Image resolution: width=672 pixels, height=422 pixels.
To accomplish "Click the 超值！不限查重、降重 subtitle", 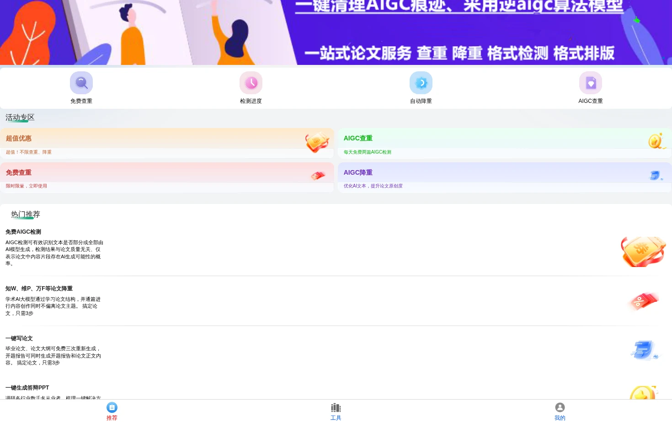I will [29, 152].
